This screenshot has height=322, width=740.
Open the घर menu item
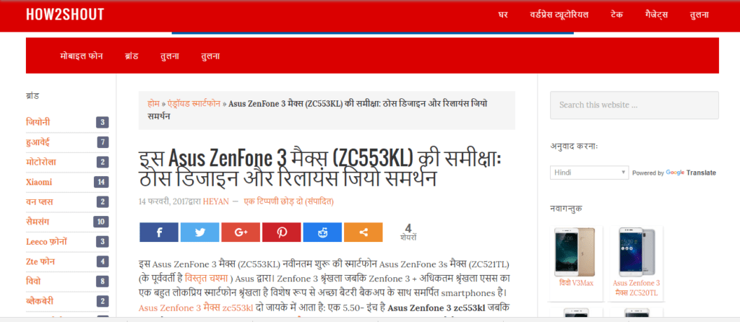[x=503, y=14]
